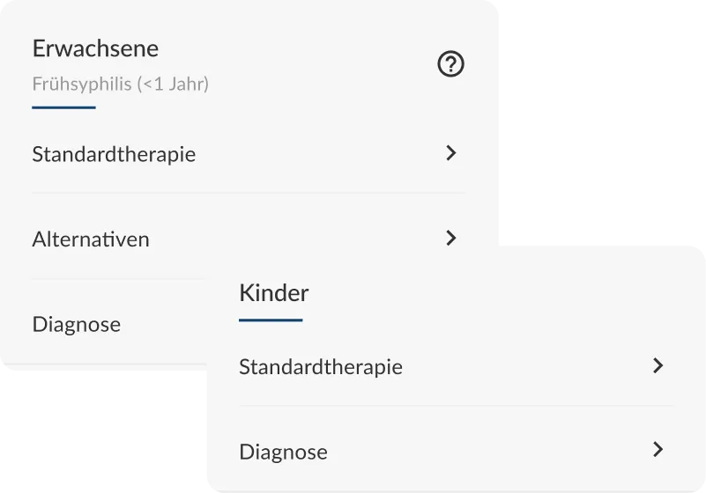Open the Alternativen entry label
The height and width of the screenshot is (493, 706).
91,239
